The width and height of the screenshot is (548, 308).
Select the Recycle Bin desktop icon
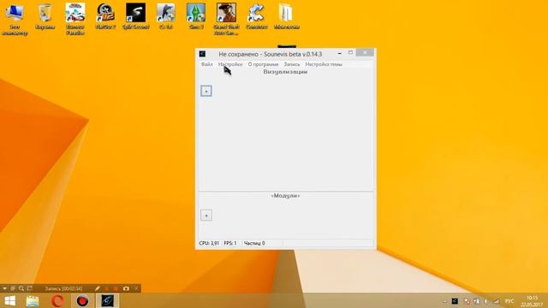[x=45, y=17]
